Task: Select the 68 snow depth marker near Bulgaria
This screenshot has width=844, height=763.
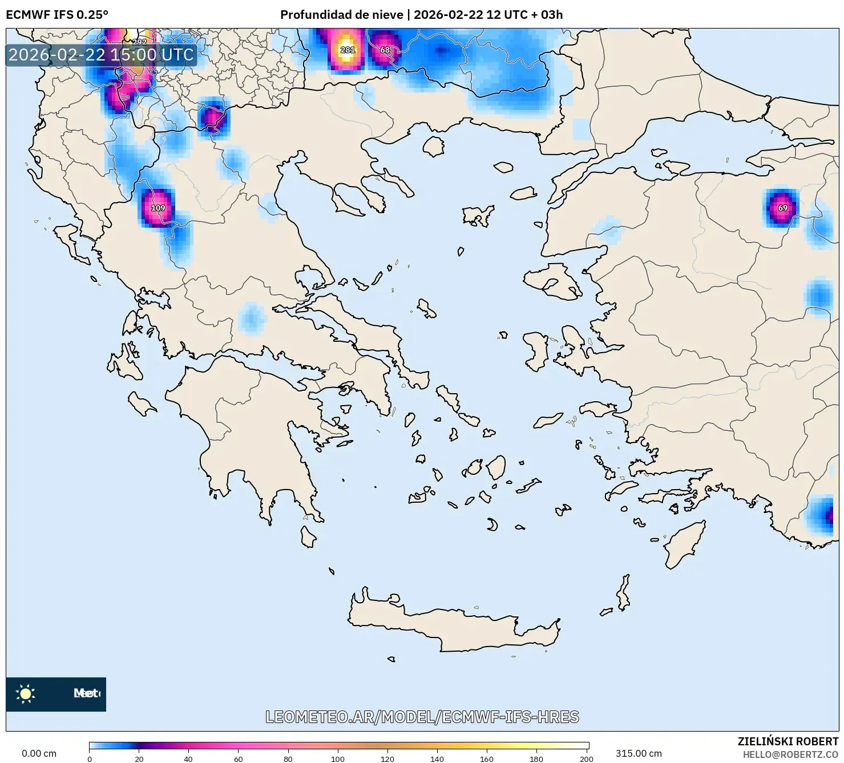Action: point(385,50)
